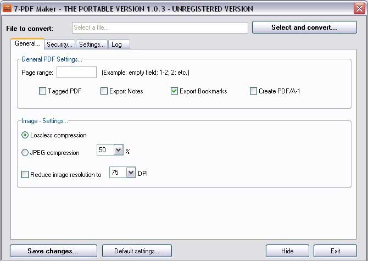Enable Create PDF/A-1 checkbox

[253, 91]
